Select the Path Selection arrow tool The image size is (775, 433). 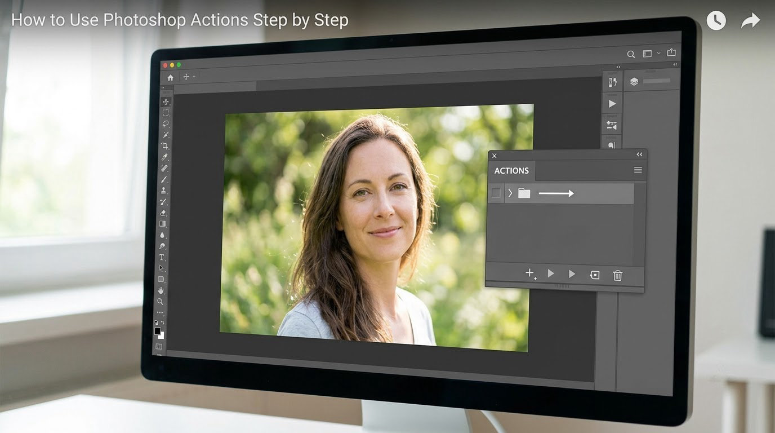[x=162, y=268]
